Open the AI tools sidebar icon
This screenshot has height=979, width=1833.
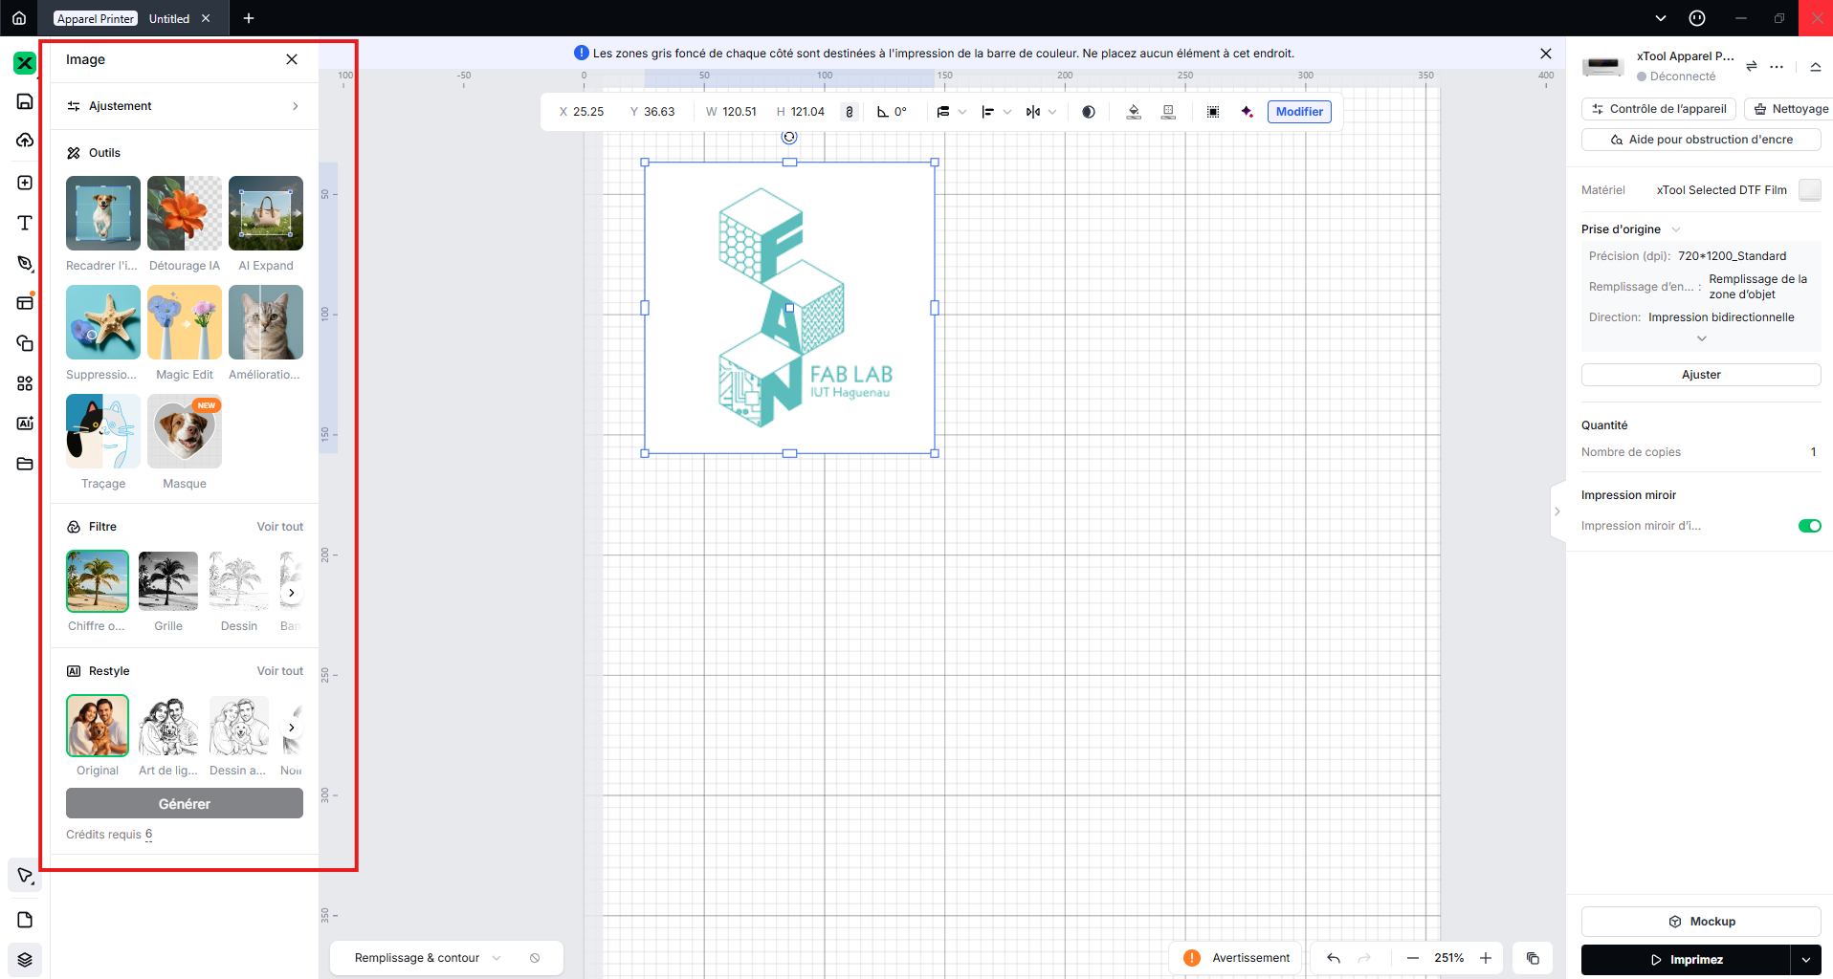(25, 424)
